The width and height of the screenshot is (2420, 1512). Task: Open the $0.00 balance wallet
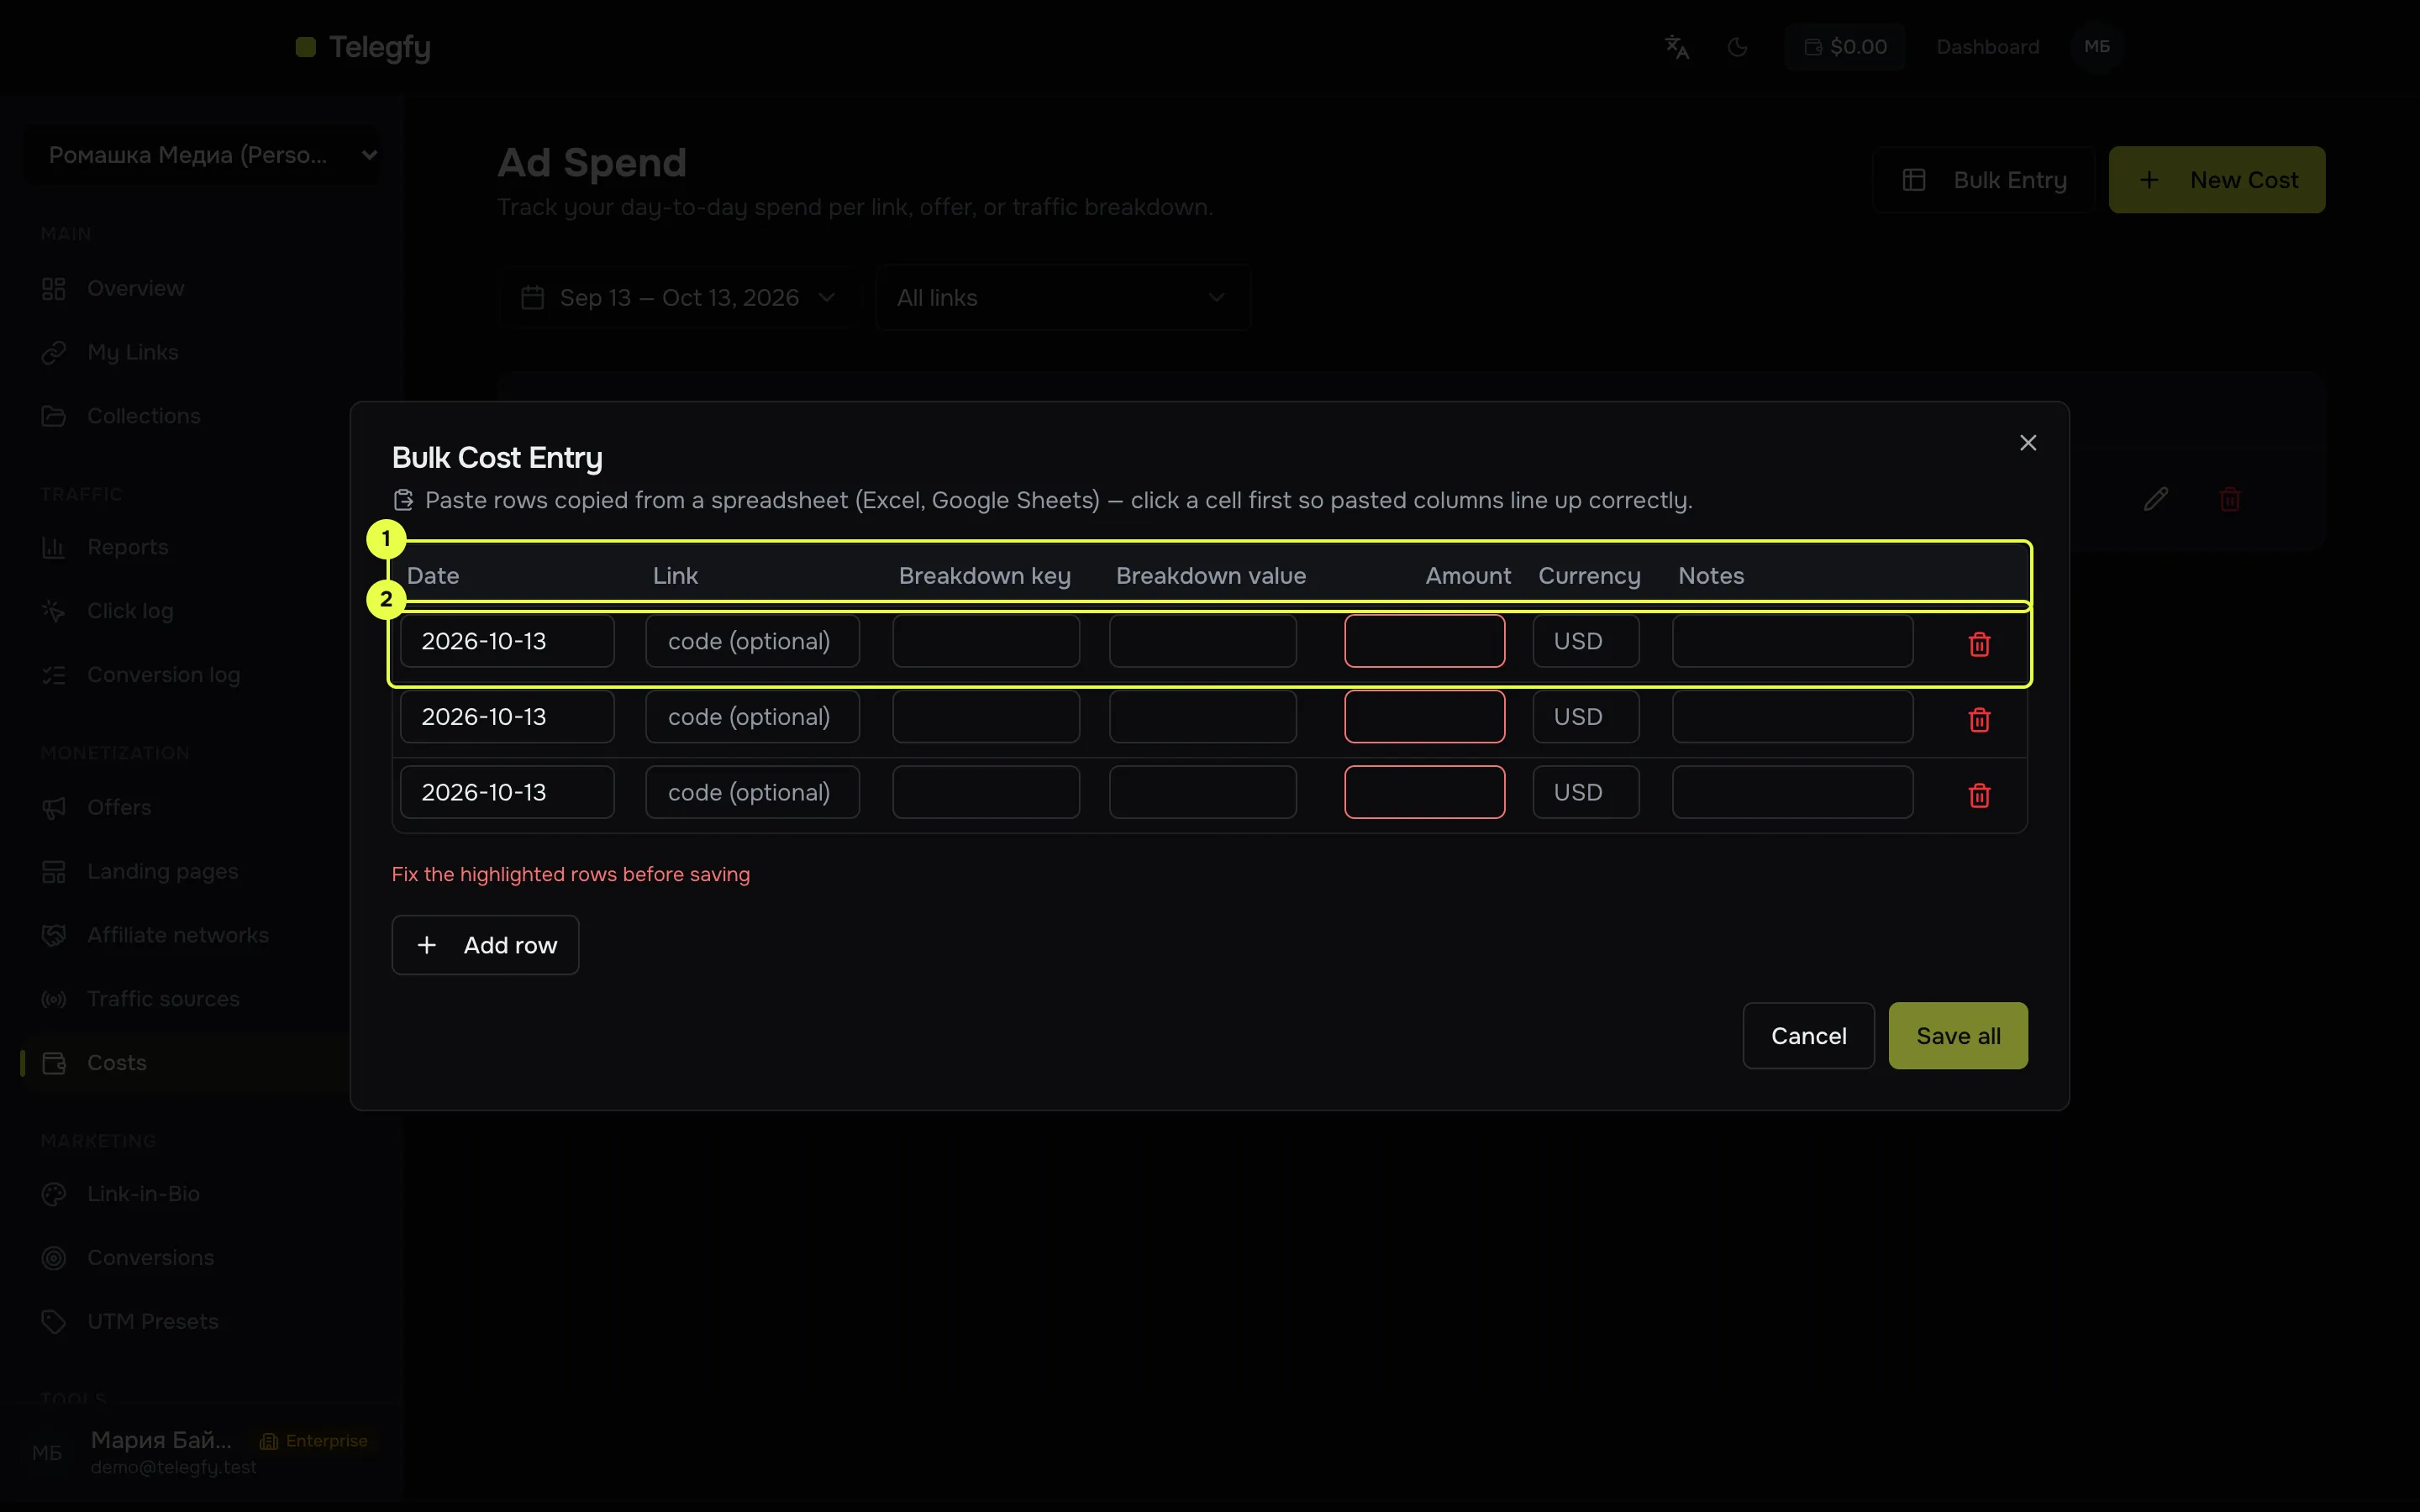[1845, 47]
